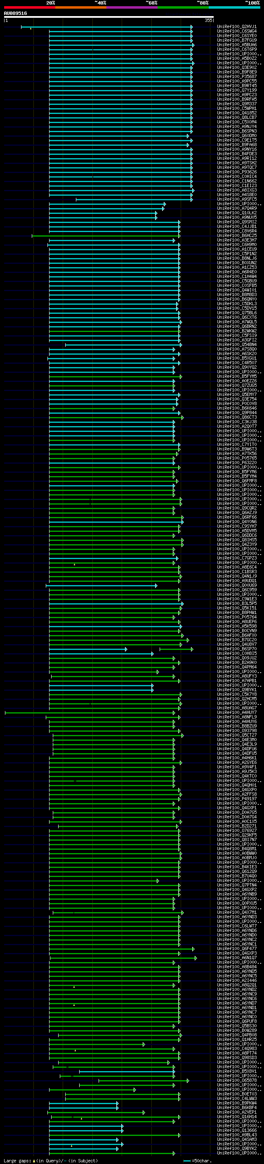Click the white query sequence bar

(x=109, y=17)
